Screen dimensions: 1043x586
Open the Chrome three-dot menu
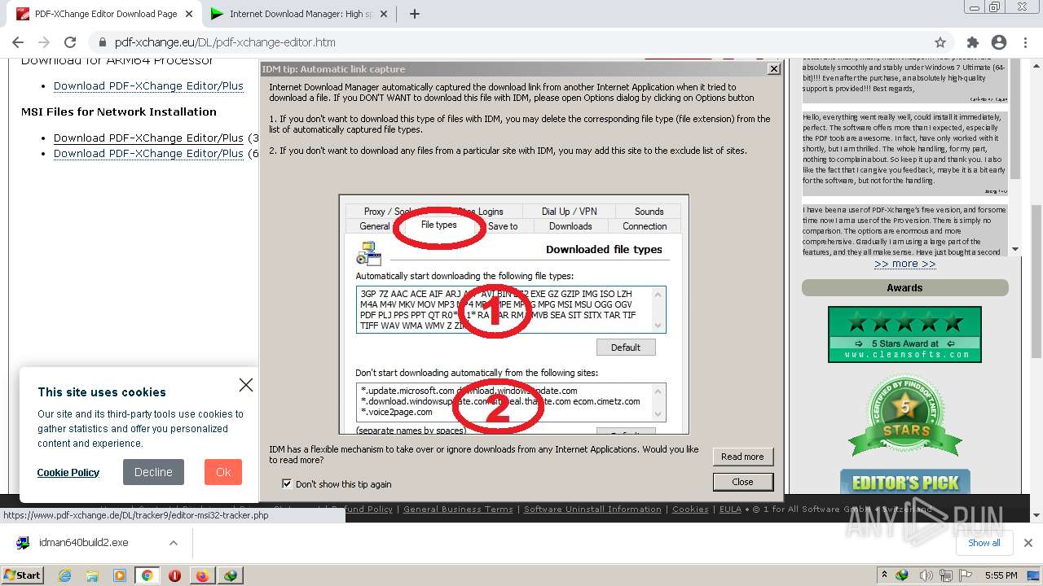1025,42
